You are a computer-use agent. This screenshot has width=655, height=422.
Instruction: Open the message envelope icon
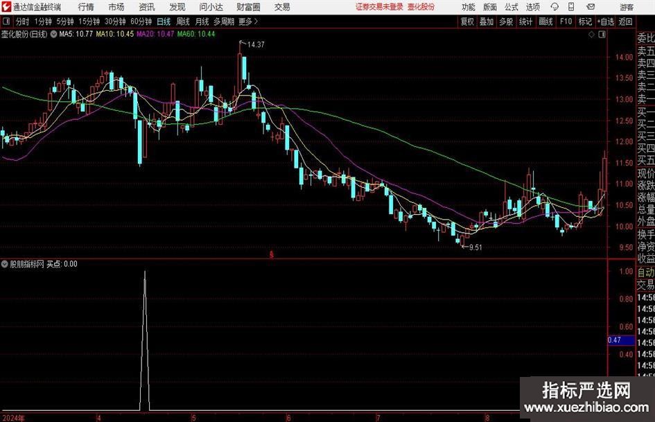(x=591, y=7)
